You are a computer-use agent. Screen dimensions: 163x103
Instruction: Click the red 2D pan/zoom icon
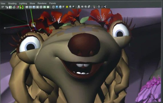tap(18, 7)
